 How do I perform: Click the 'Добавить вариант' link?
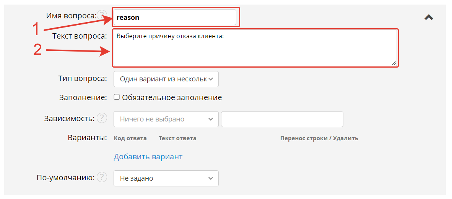[x=148, y=157]
